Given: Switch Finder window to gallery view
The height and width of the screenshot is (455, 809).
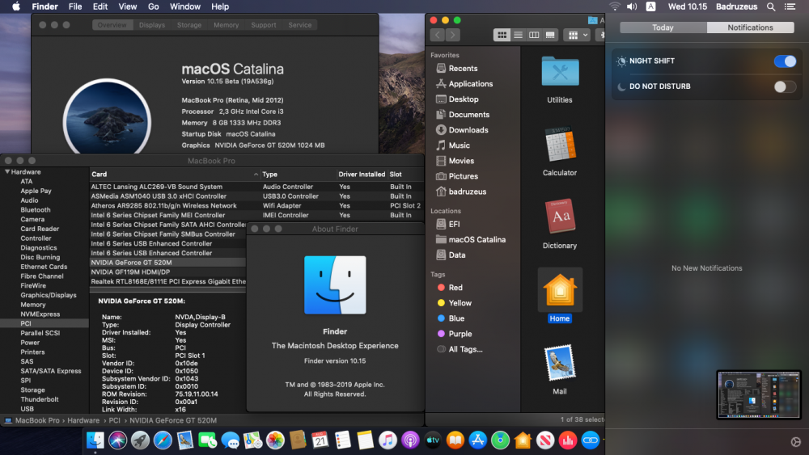Looking at the screenshot, I should pos(550,35).
